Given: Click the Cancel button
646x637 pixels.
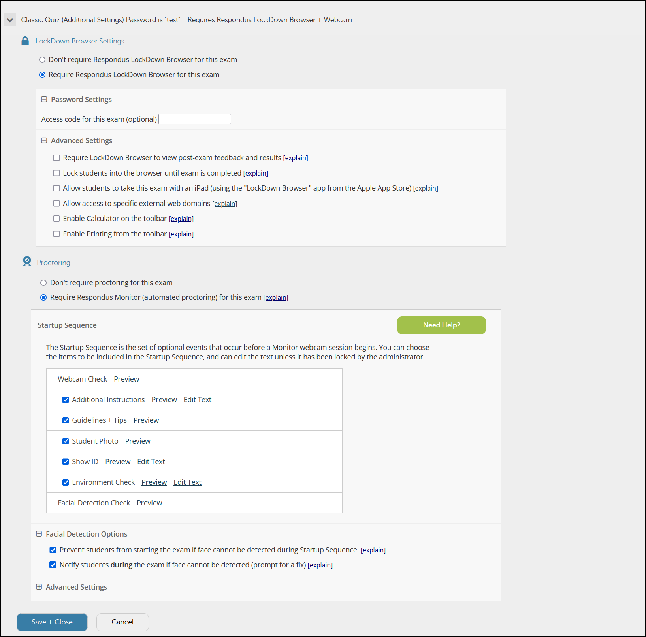Looking at the screenshot, I should [122, 622].
